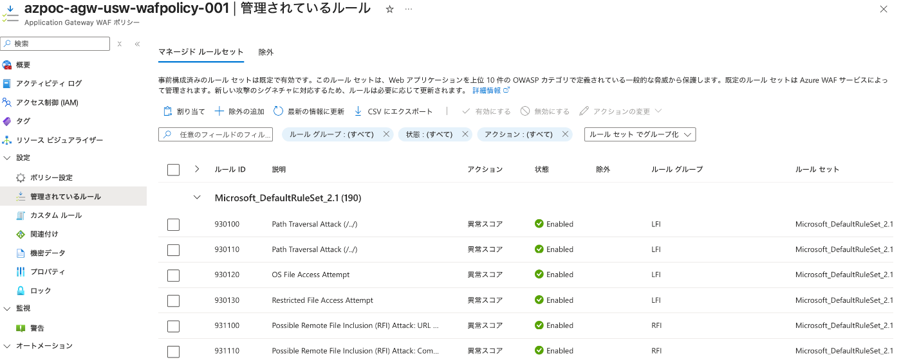Check the box for rule 930120
This screenshot has height=362, width=901.
(x=173, y=275)
